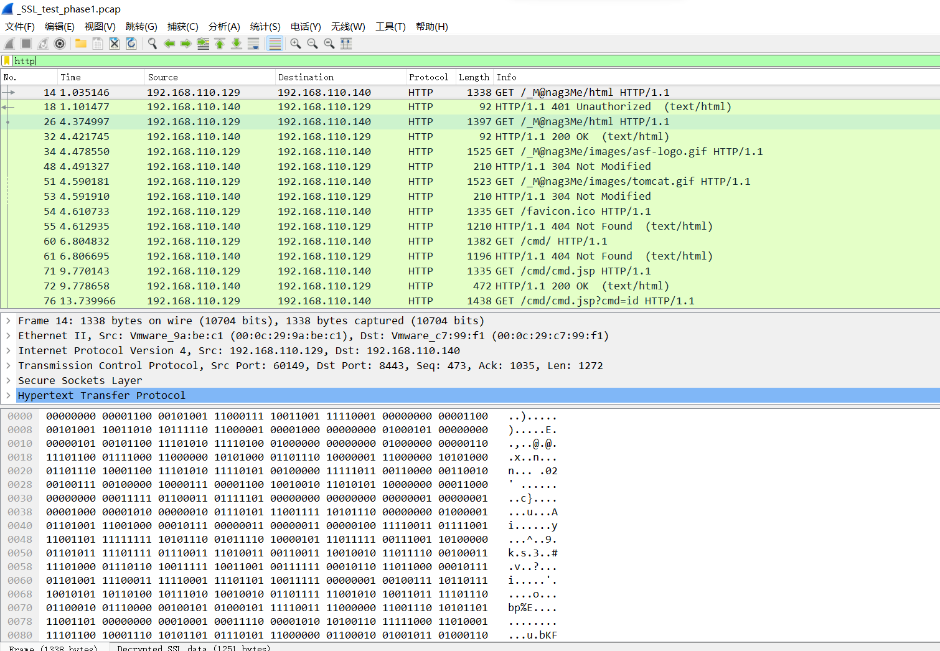This screenshot has width=940, height=651.
Task: Open the 文件(F) menu
Action: (20, 27)
